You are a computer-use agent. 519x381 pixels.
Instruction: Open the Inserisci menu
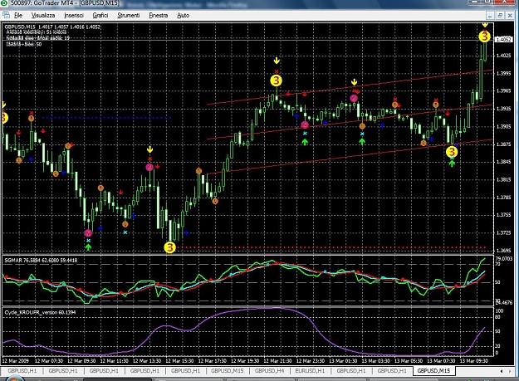74,15
